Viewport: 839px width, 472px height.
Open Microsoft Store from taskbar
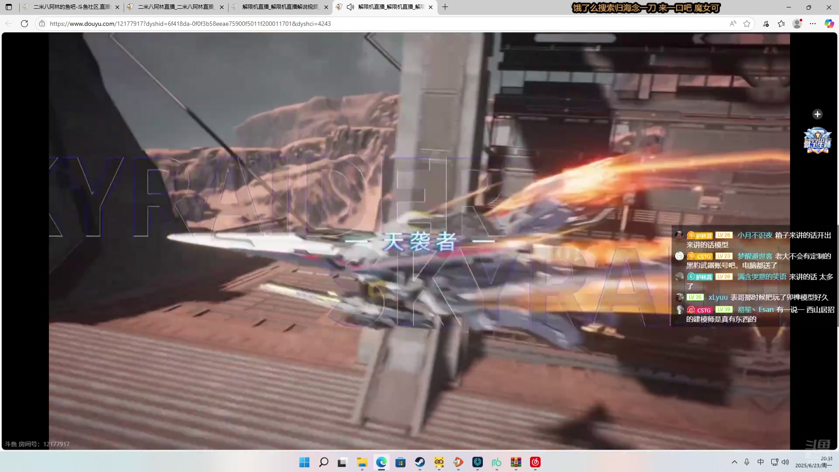click(x=401, y=462)
